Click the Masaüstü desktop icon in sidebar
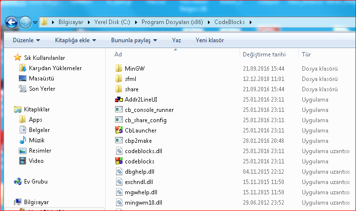 [x=23, y=79]
